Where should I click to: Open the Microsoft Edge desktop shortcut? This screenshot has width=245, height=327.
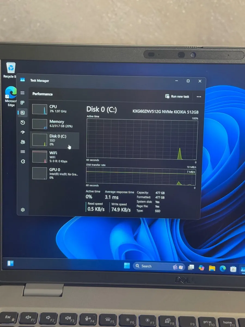[x=11, y=97]
